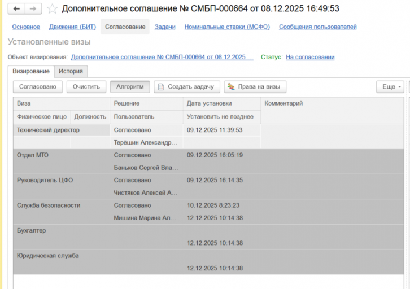
Task: Go back with the left arrow button
Action: 17,8
